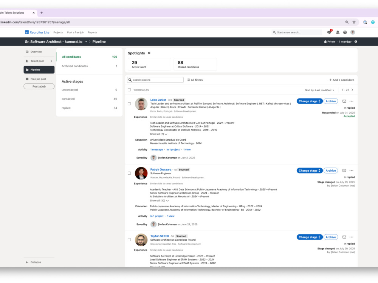Open the profile avatar menu in header
The width and height of the screenshot is (378, 283).
pyautogui.click(x=353, y=32)
